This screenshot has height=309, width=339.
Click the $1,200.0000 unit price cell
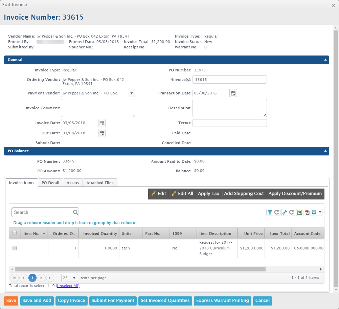[x=252, y=248]
